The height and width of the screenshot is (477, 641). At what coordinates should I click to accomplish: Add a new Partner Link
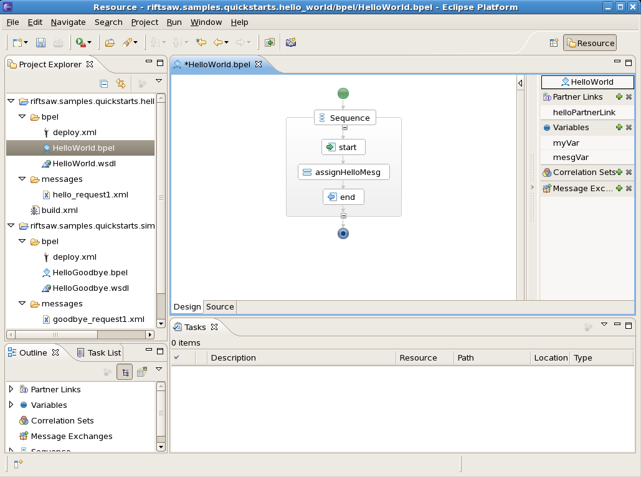619,97
